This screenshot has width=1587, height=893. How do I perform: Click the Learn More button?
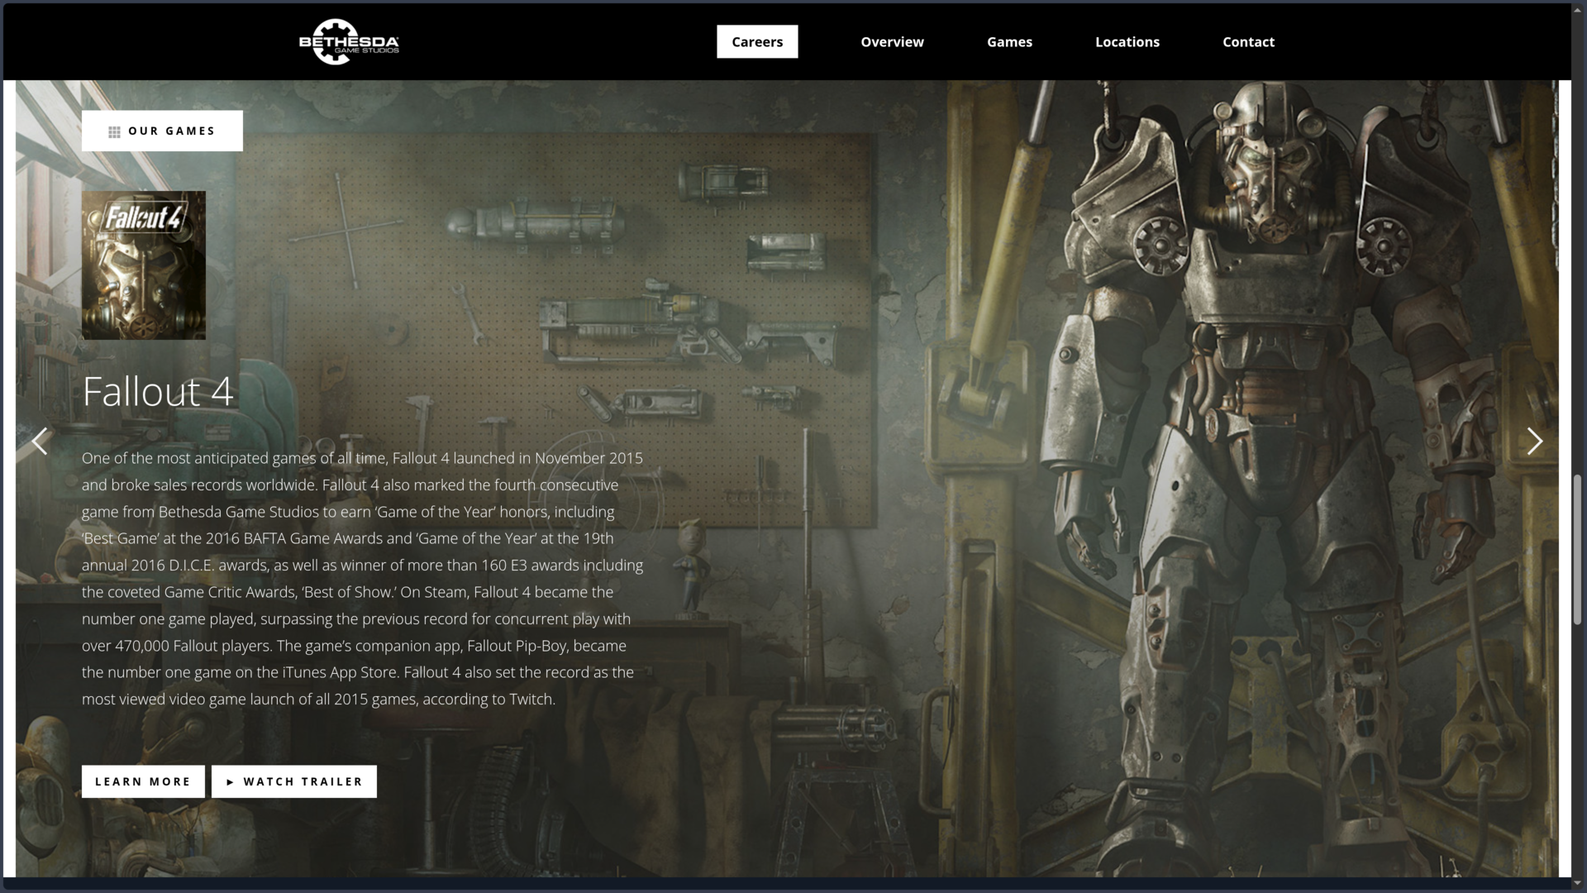(143, 781)
